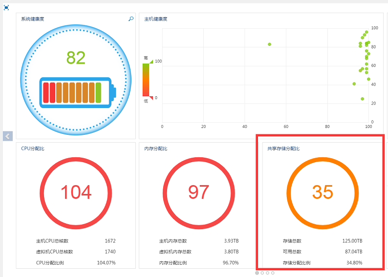Go to the fourth pagination dot

click(x=273, y=273)
